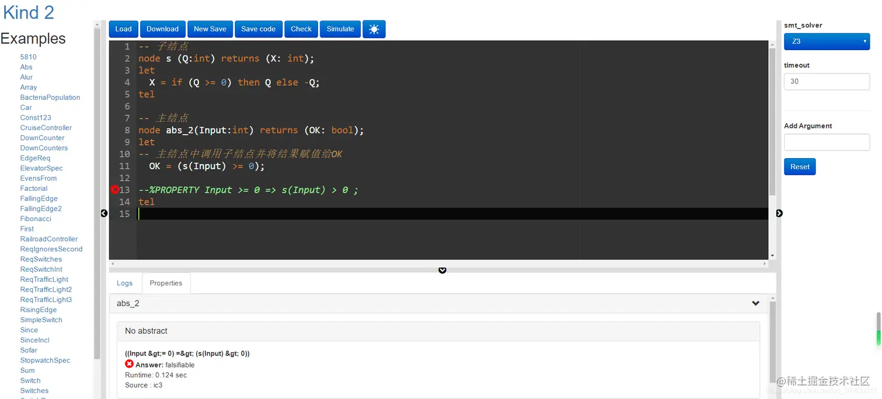Open the ReqSwitches example
This screenshot has width=882, height=399.
(x=41, y=259)
